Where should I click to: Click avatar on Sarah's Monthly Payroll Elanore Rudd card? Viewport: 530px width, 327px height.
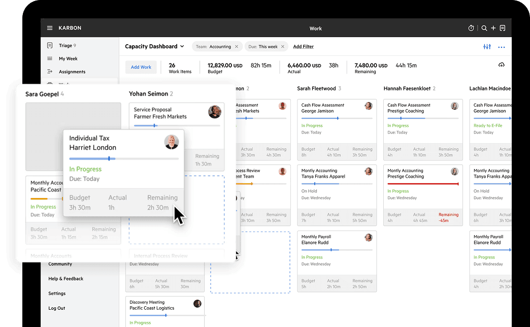(369, 238)
